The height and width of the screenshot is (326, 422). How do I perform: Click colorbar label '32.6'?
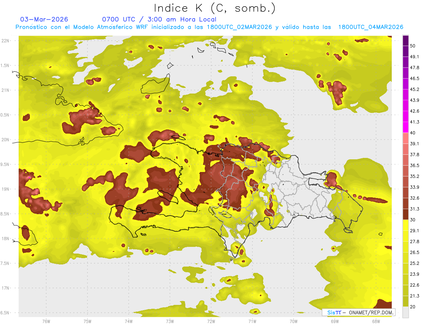(415, 198)
